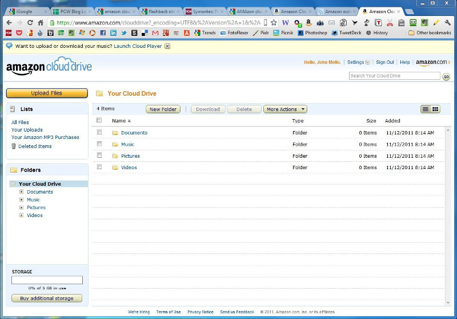Click the Deleted Items trash icon

pos(13,146)
